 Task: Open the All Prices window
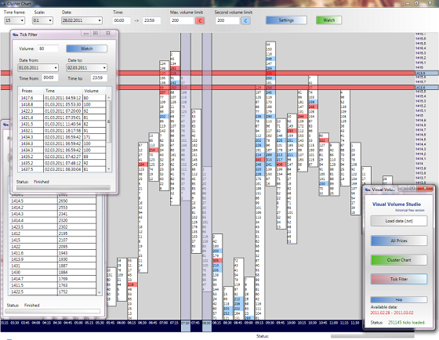point(399,241)
